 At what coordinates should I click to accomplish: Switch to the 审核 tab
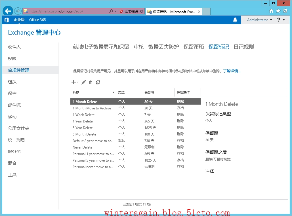139,47
